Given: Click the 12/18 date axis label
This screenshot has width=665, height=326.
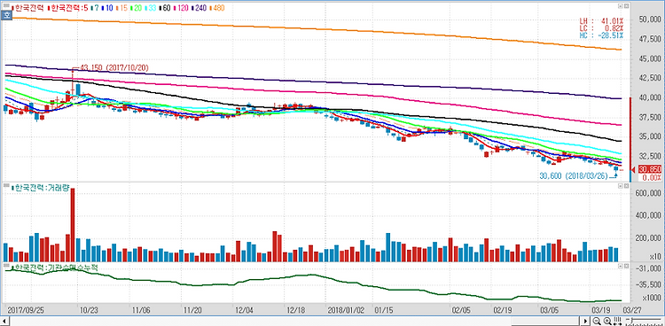Looking at the screenshot, I should 295,309.
